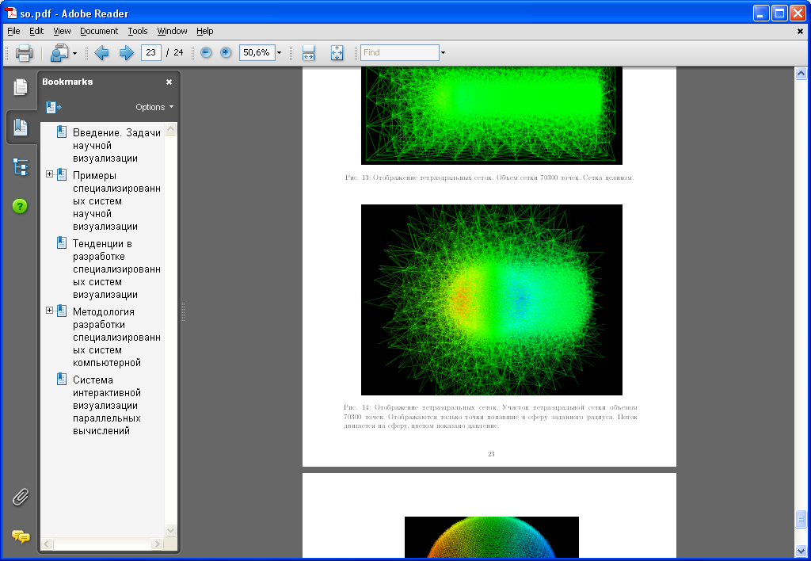Close the Adobe Reader window
811x561 pixels.
tap(798, 13)
